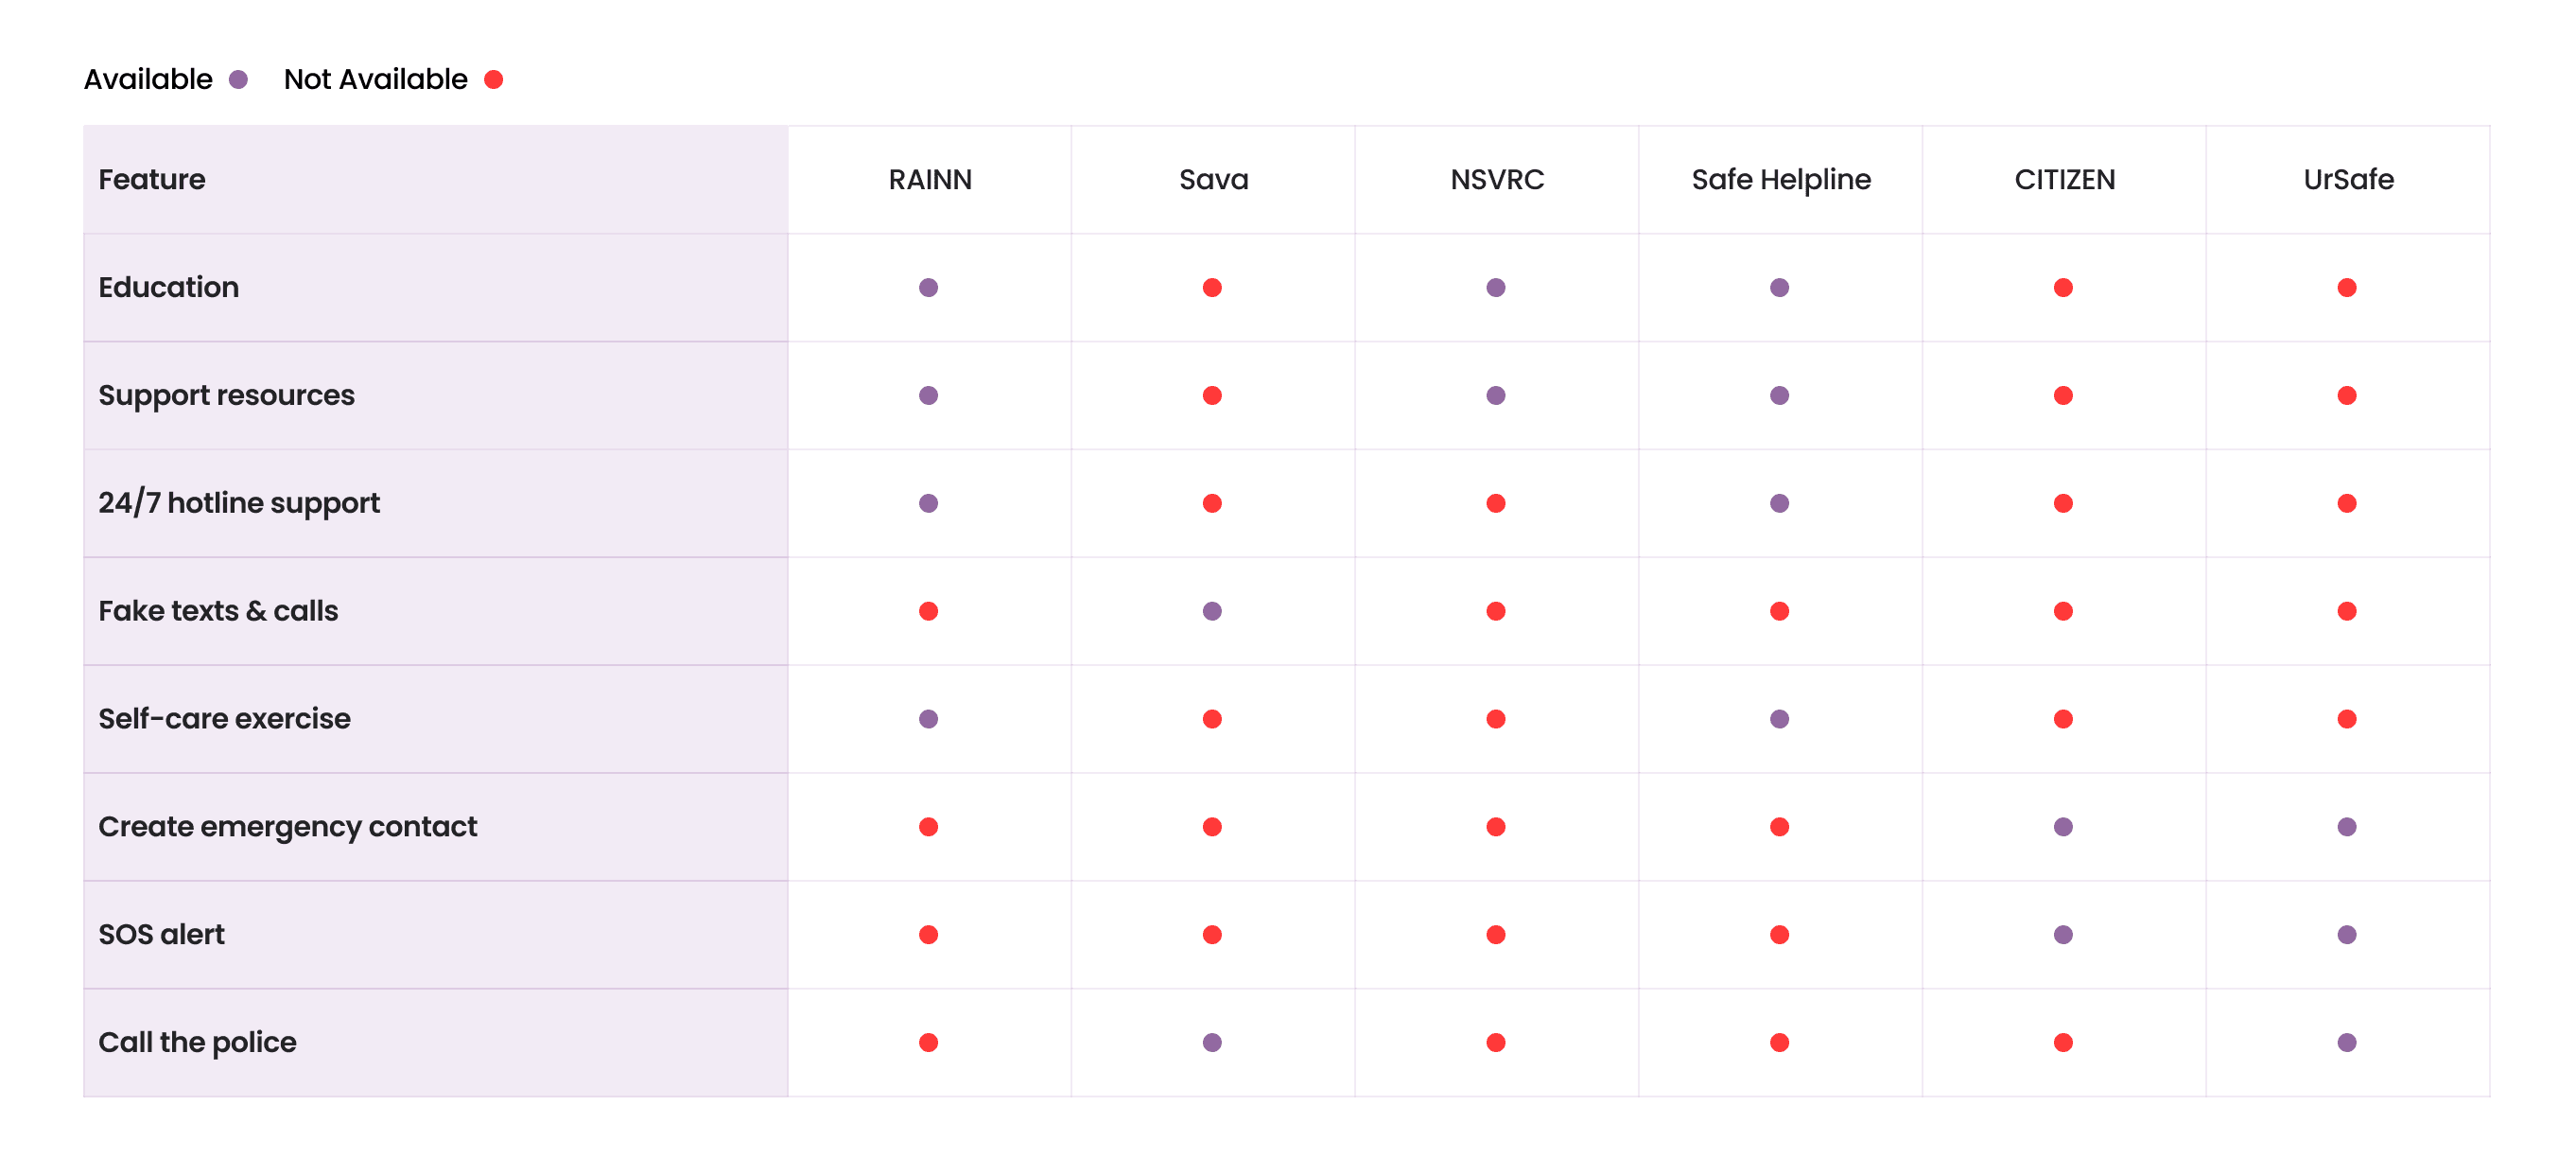Click CITIZEN SOS alert purple dot
Image resolution: width=2576 pixels, height=1158 pixels.
(2062, 935)
